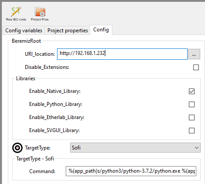
Task: Focus the URI_location text field
Action: (122, 54)
